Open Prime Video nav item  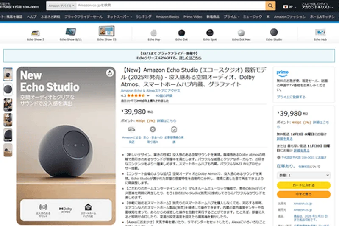[193, 17]
